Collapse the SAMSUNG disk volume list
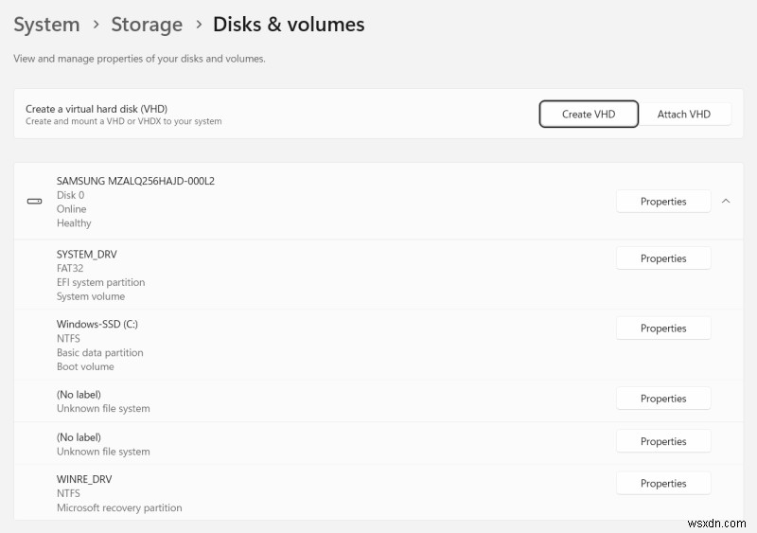 726,201
